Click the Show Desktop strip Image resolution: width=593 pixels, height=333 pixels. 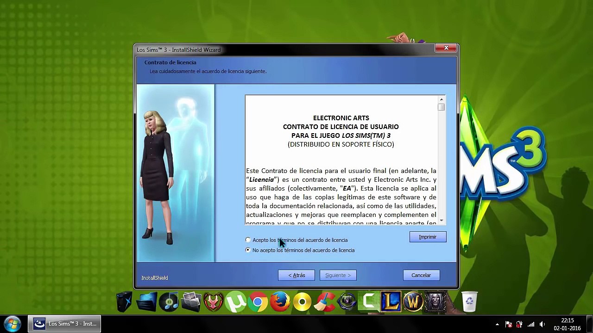point(589,324)
